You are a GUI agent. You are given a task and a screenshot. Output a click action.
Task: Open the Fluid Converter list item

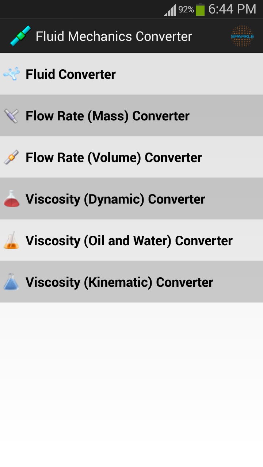(x=70, y=74)
